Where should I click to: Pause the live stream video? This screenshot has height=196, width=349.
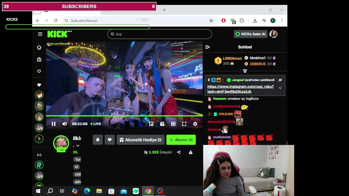point(53,124)
